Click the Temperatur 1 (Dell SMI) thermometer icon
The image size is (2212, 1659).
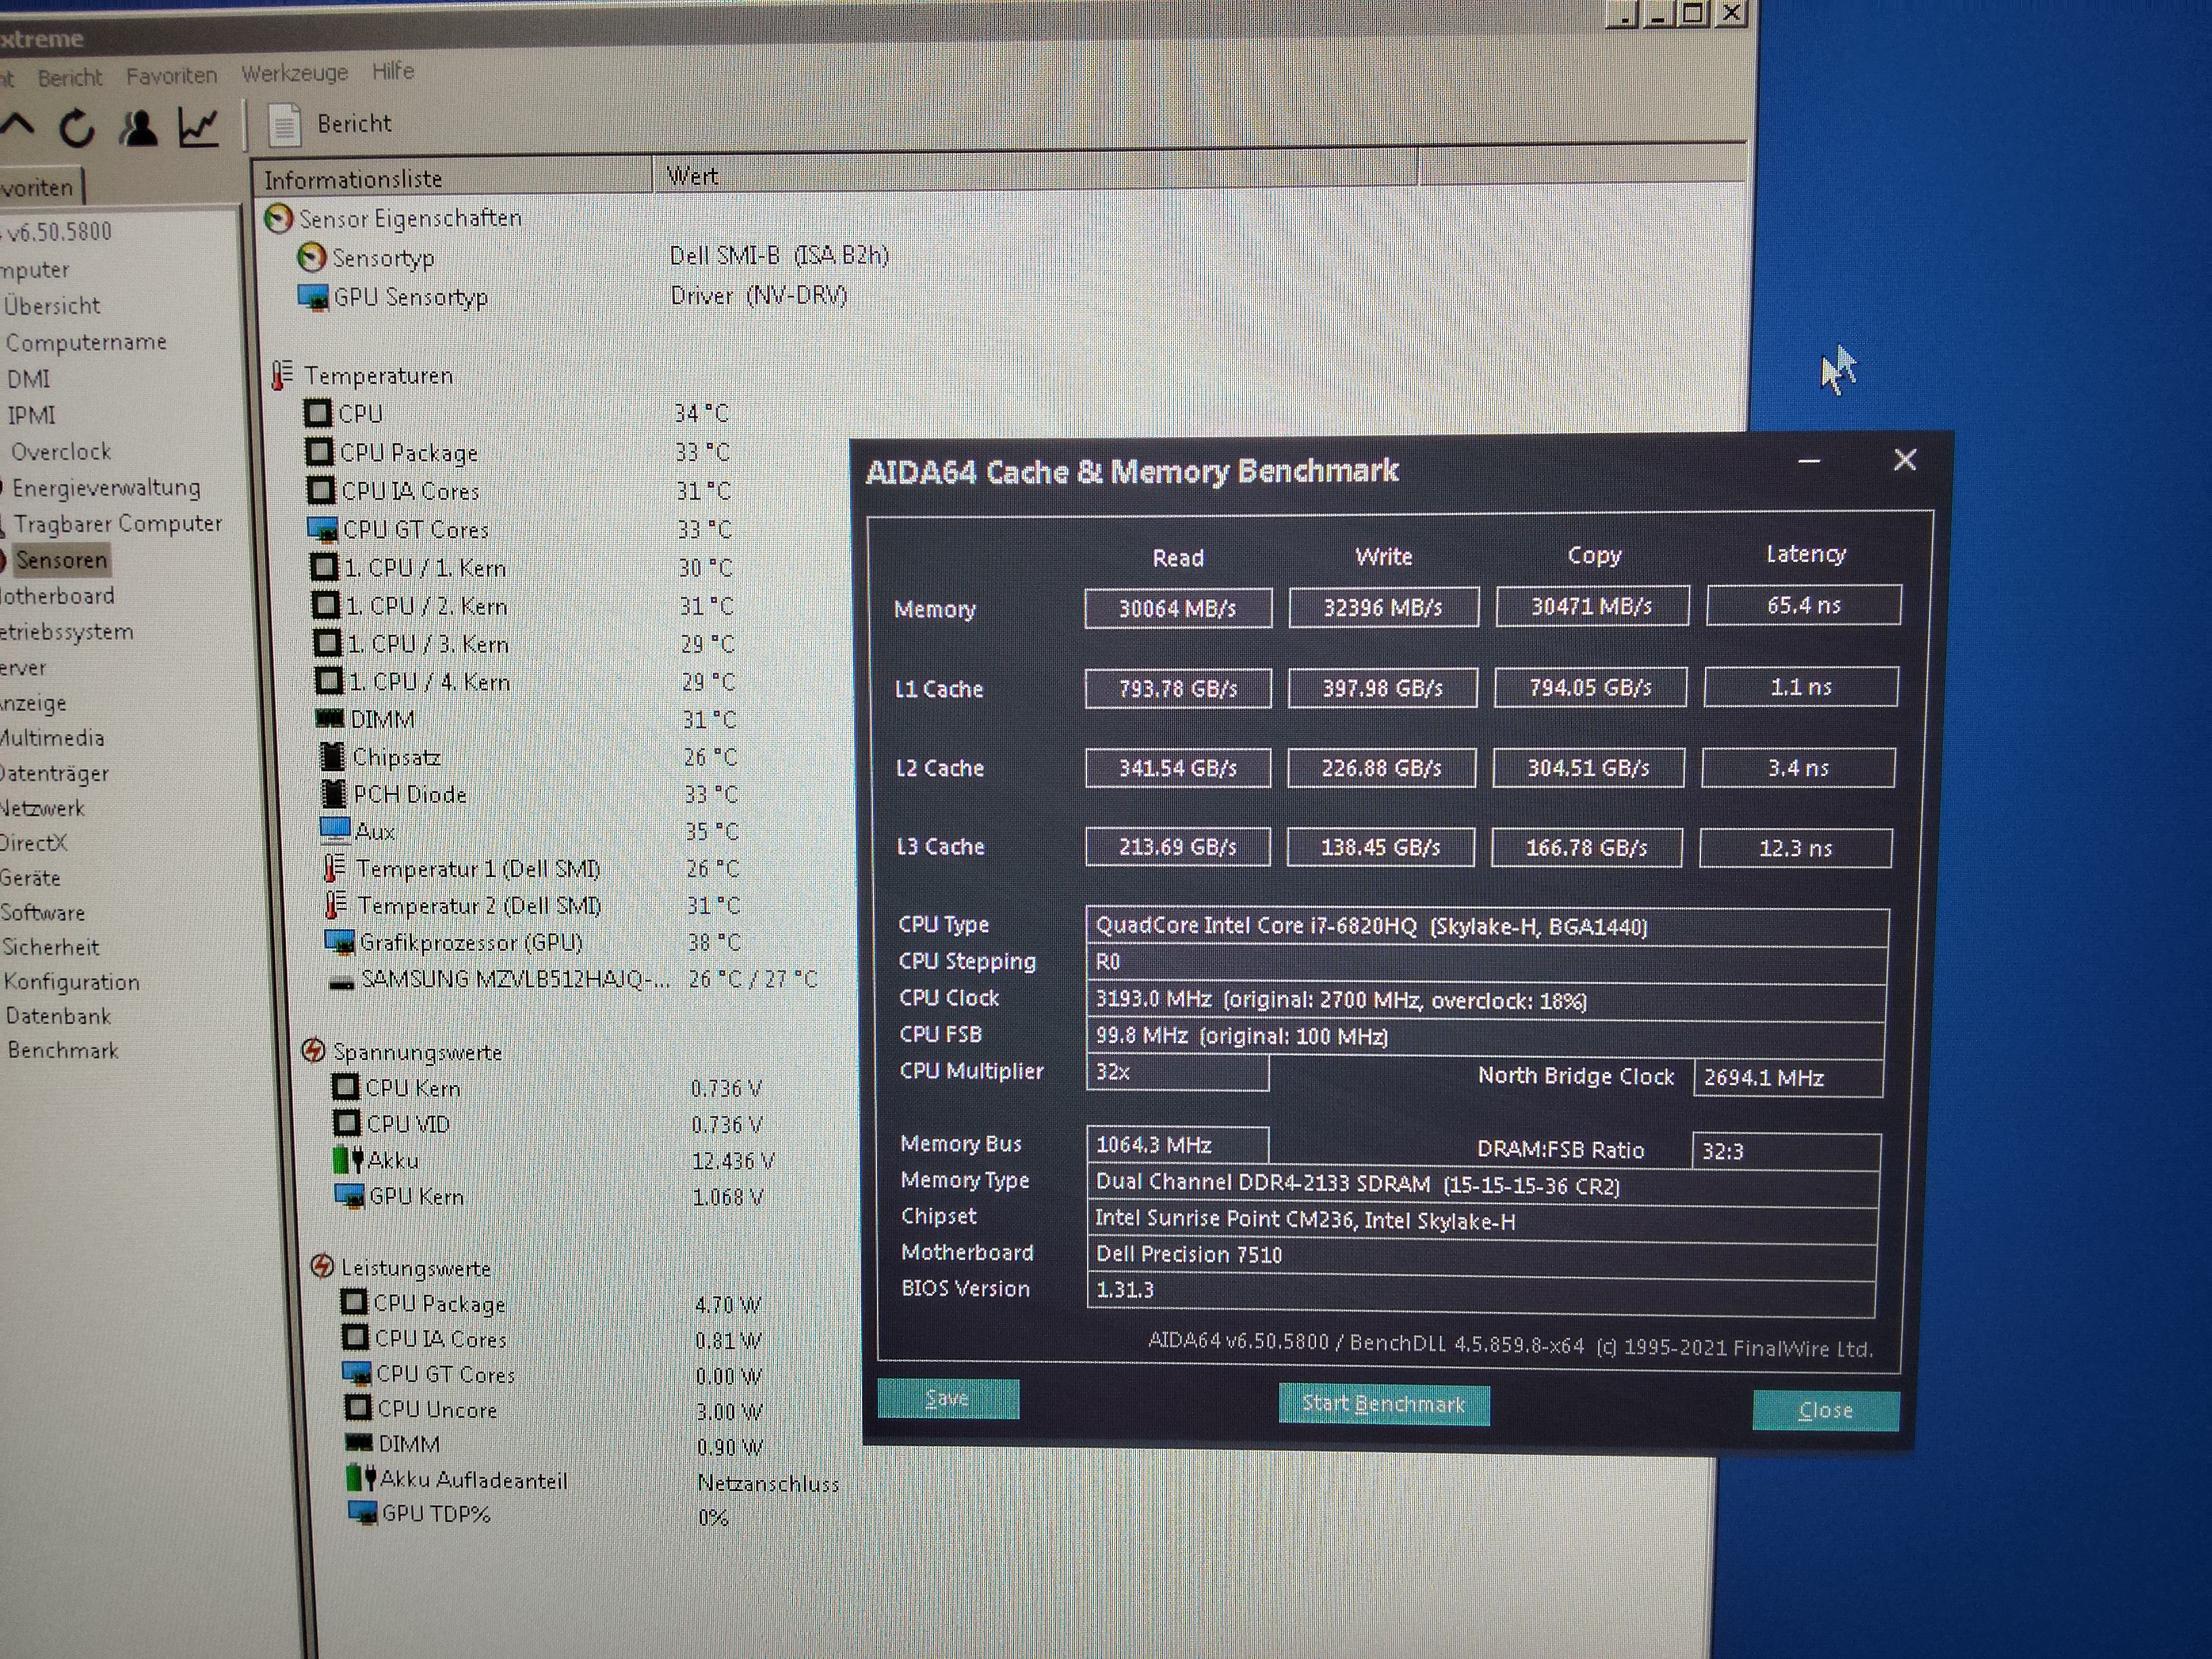[x=335, y=868]
